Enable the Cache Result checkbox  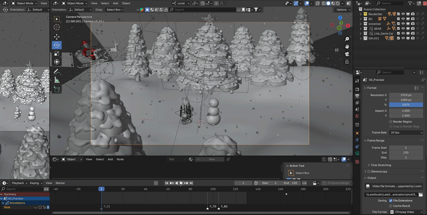tap(391, 206)
